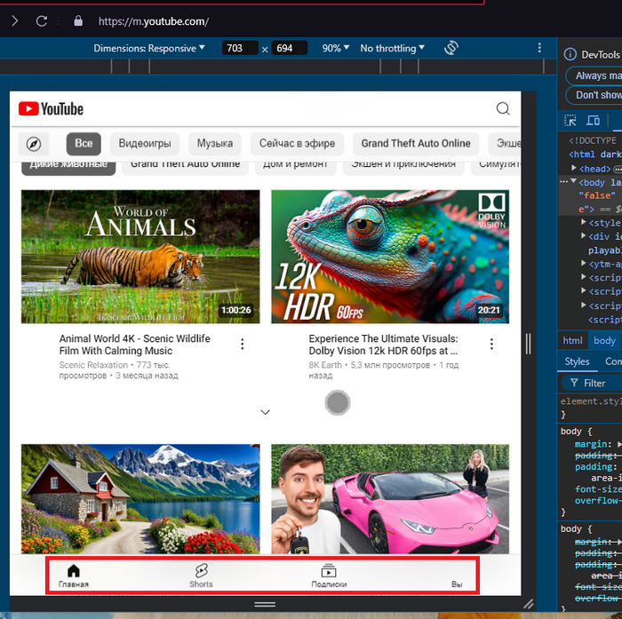
Task: Select the Видеоигры category chip
Action: click(145, 144)
